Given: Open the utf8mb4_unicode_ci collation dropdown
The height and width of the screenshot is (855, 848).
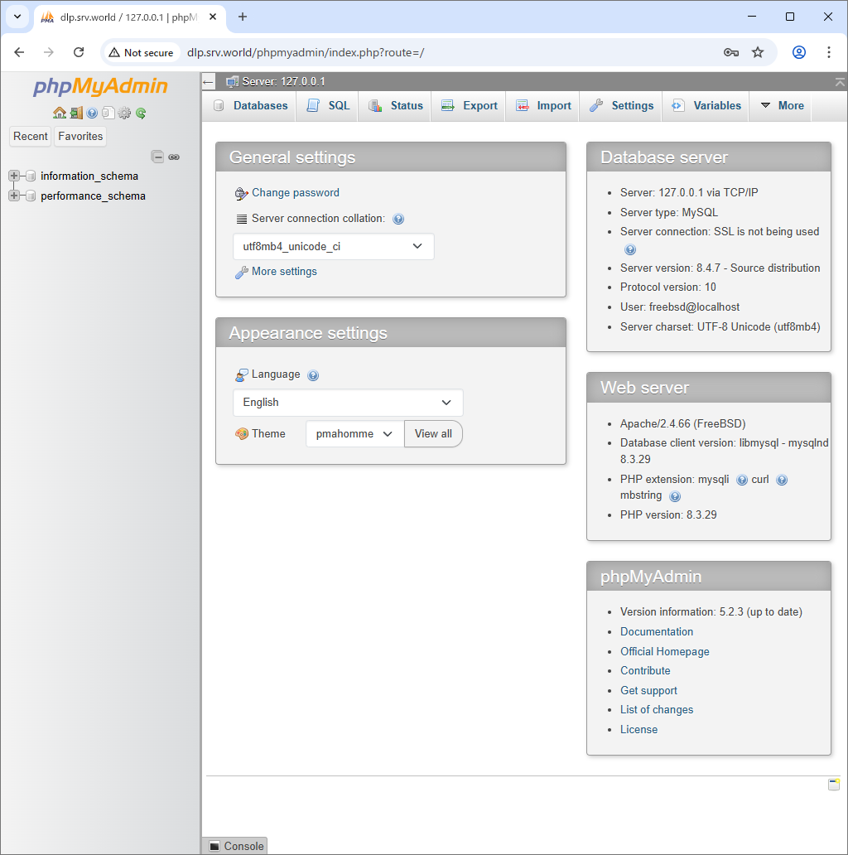Looking at the screenshot, I should coord(334,246).
